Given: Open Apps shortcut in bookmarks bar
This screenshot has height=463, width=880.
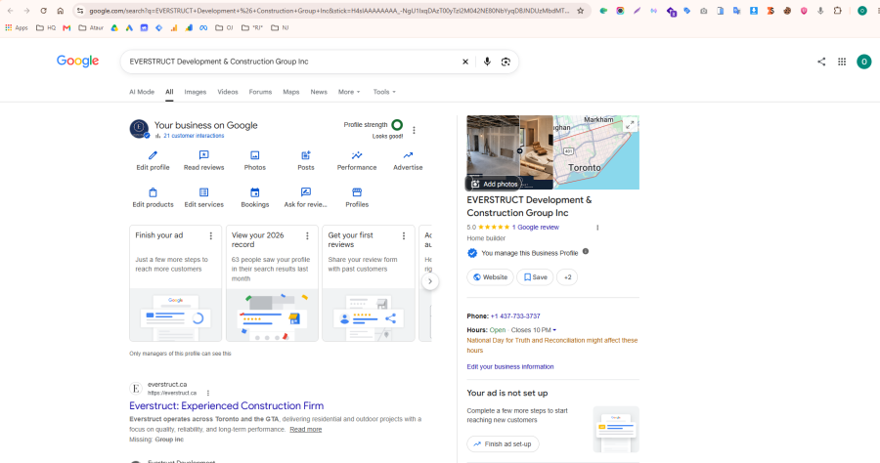Looking at the screenshot, I should coord(17,27).
